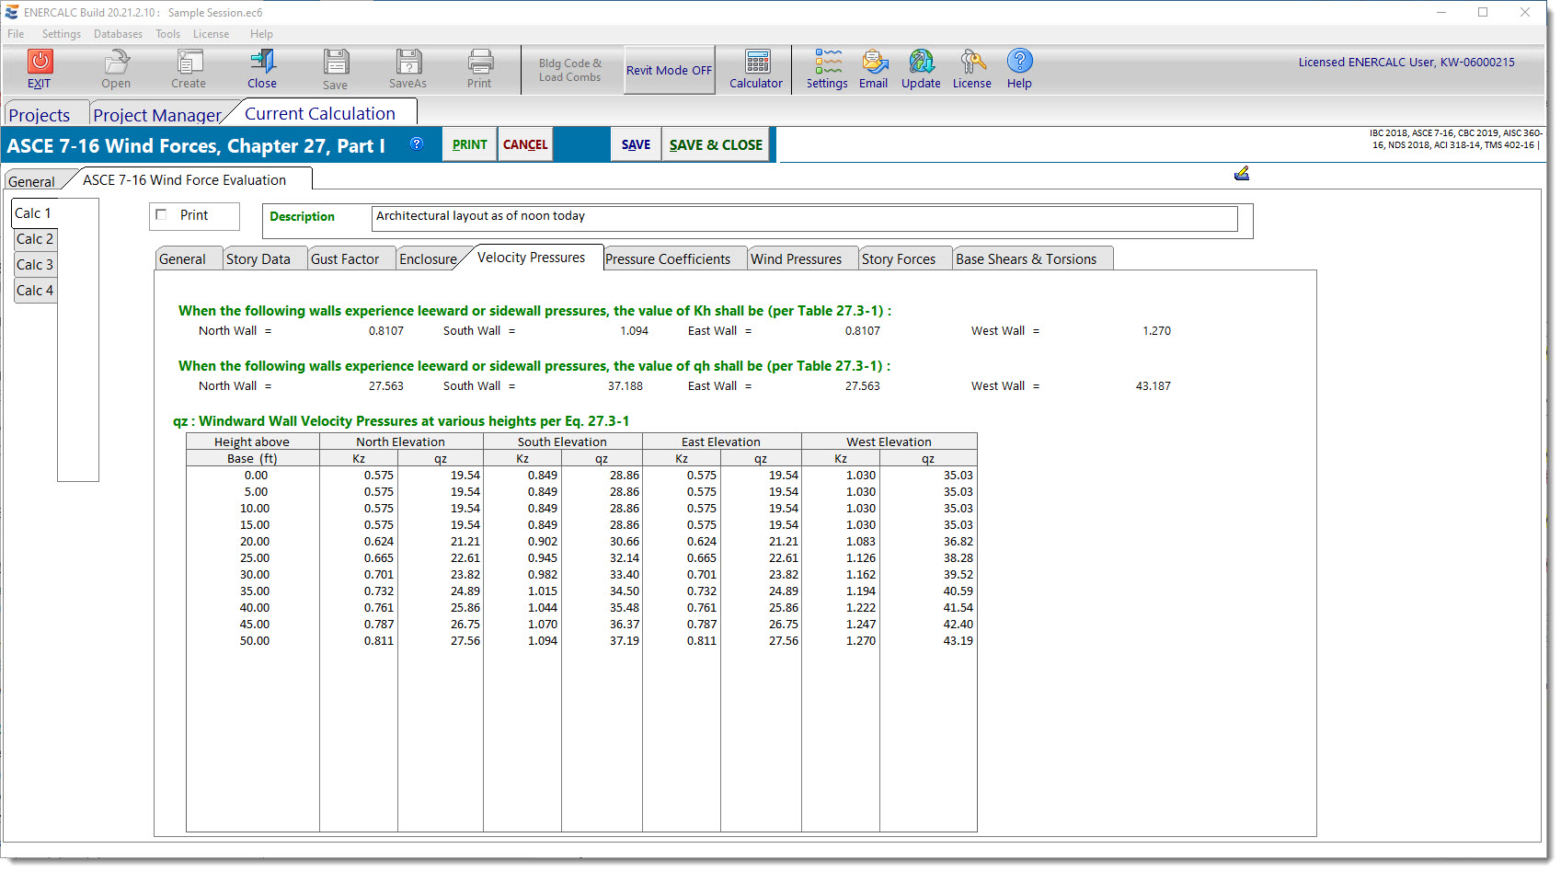The image size is (1561, 872).
Task: Toggle the Revit Mode OFF button
Action: [669, 70]
